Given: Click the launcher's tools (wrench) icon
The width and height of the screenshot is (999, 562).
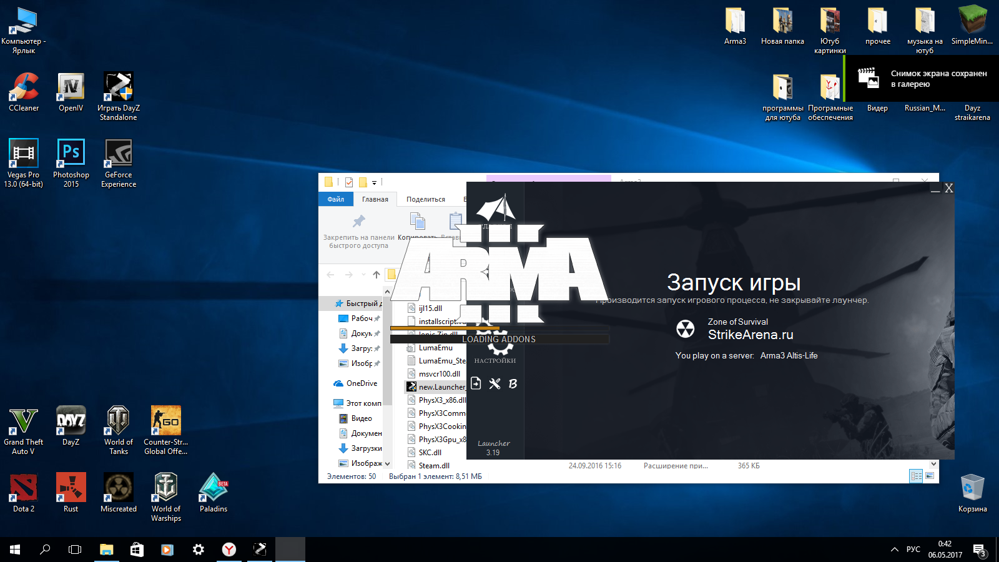Looking at the screenshot, I should [x=495, y=383].
